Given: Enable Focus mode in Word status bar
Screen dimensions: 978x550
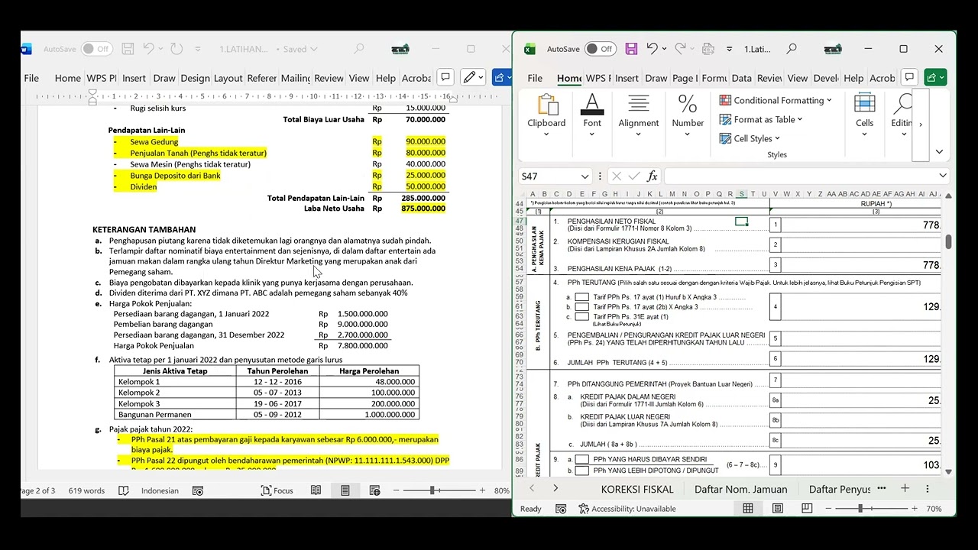Looking at the screenshot, I should (277, 490).
